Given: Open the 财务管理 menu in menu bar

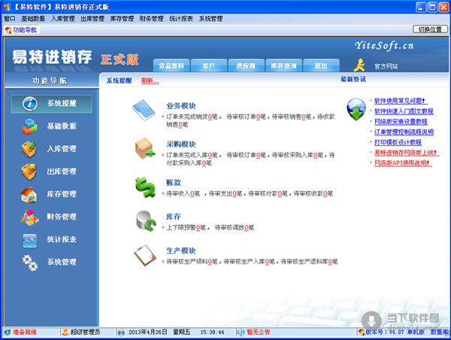Looking at the screenshot, I should (152, 19).
